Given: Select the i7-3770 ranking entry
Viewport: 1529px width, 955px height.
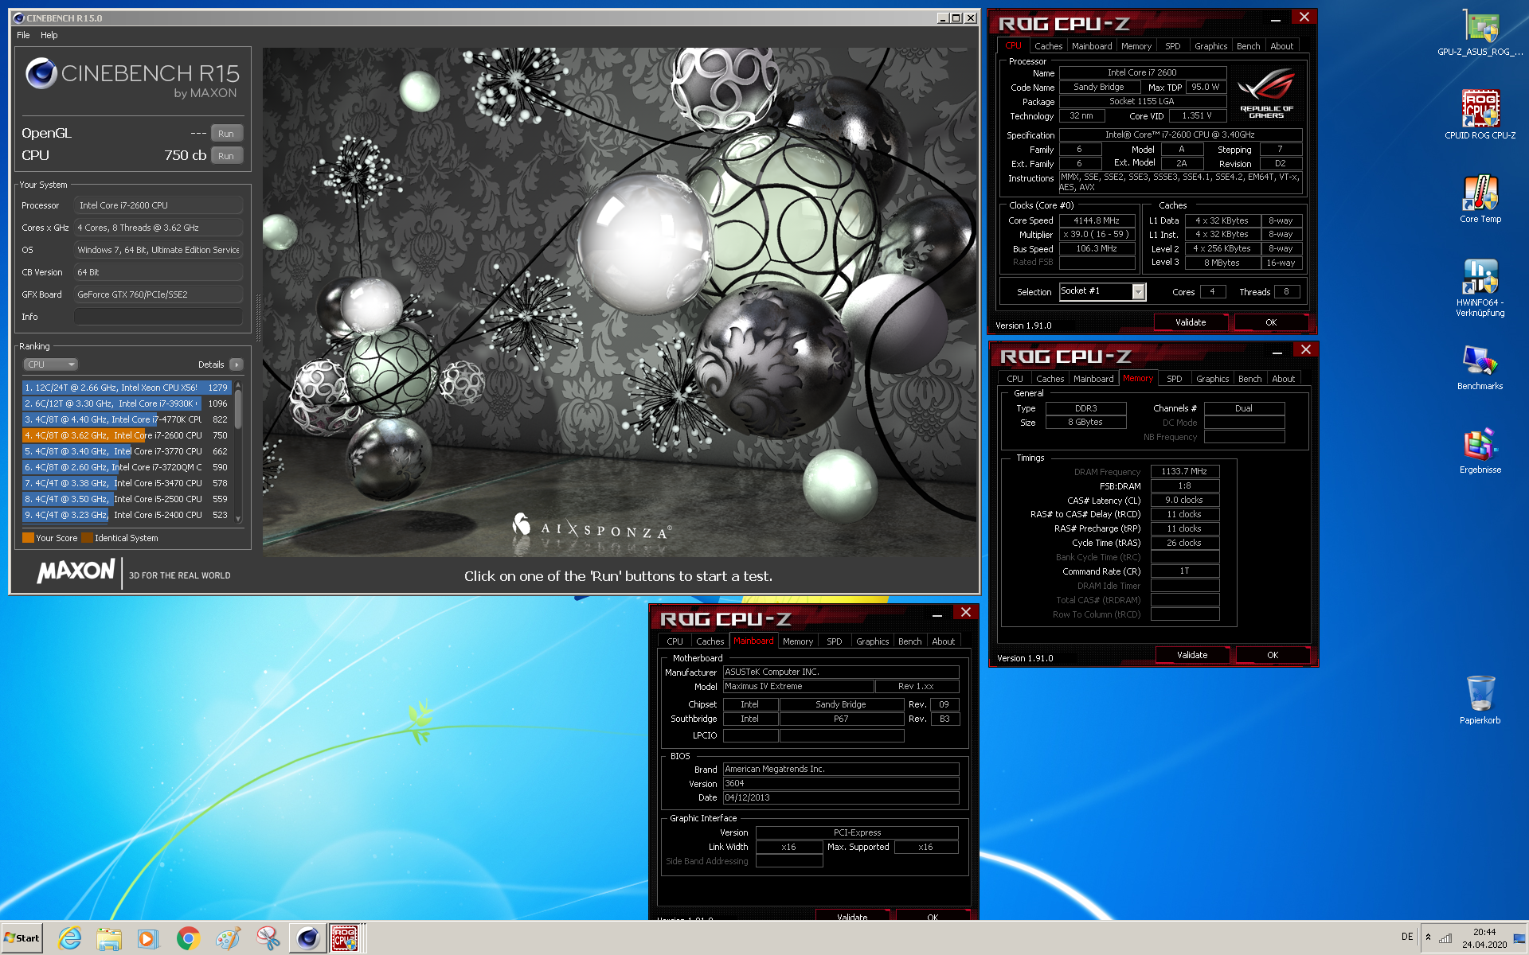Looking at the screenshot, I should tap(127, 451).
